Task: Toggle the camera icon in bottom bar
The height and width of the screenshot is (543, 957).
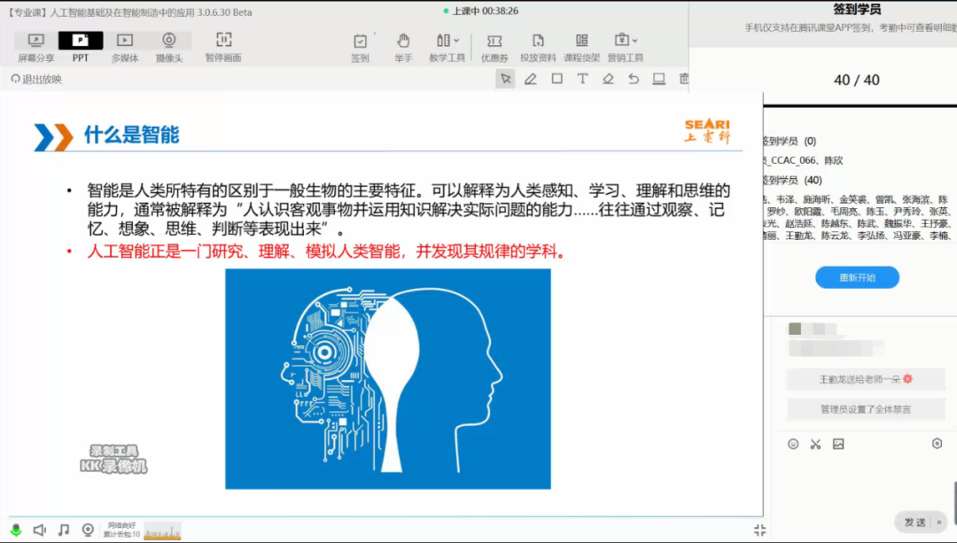Action: pyautogui.click(x=88, y=530)
